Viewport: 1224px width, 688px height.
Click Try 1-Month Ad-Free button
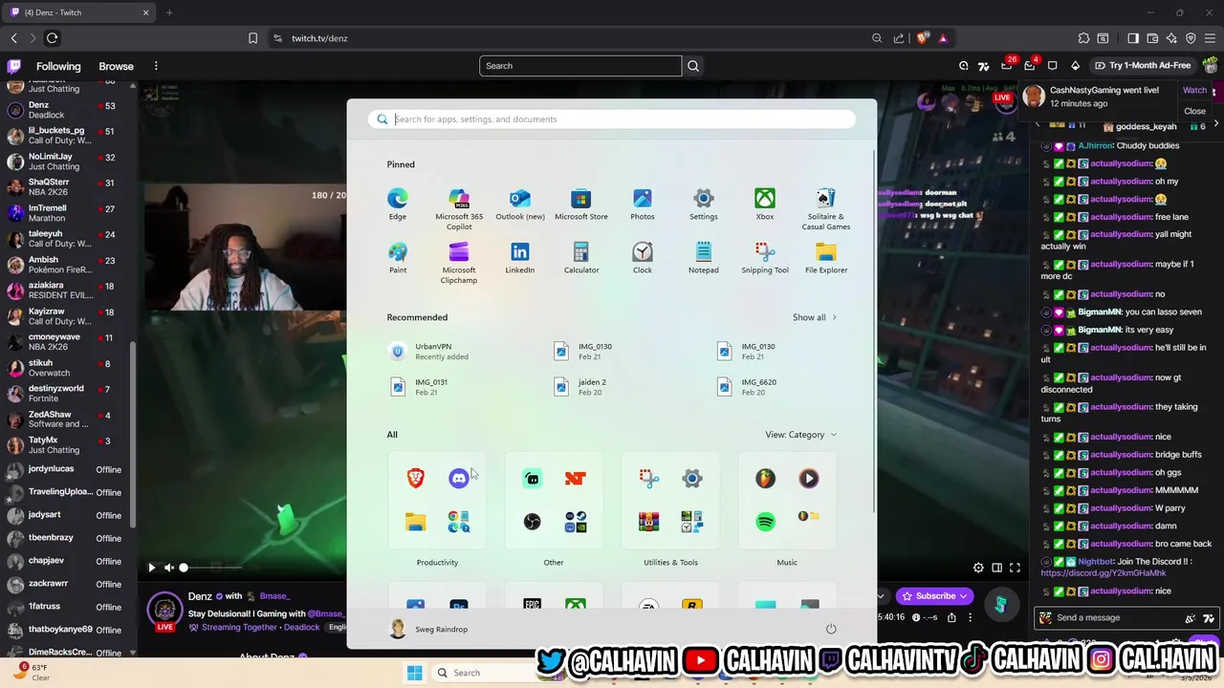[x=1143, y=66]
